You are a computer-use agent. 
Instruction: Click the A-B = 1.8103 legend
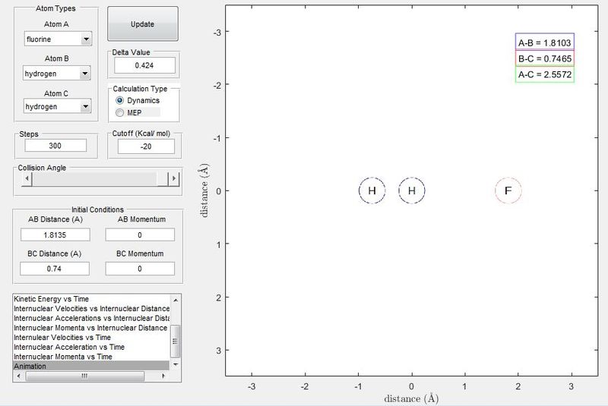[545, 42]
